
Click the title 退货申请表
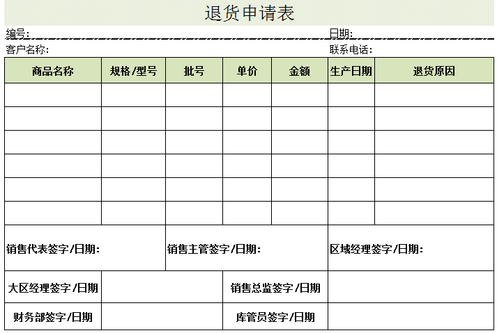pos(250,13)
